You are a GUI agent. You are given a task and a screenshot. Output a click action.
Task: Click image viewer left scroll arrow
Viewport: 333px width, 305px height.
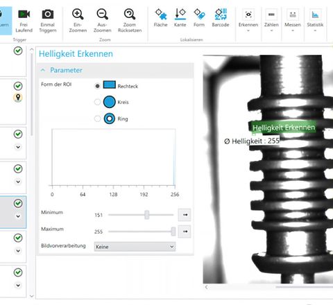click(206, 287)
